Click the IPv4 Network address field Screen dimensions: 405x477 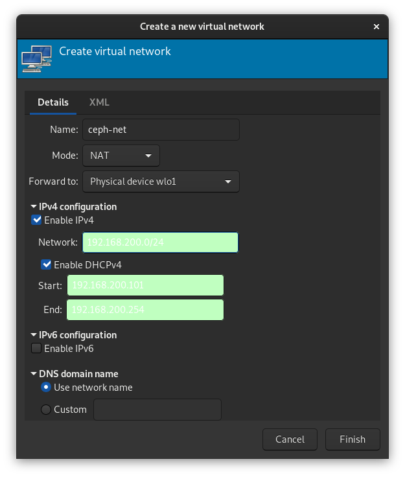(x=160, y=242)
